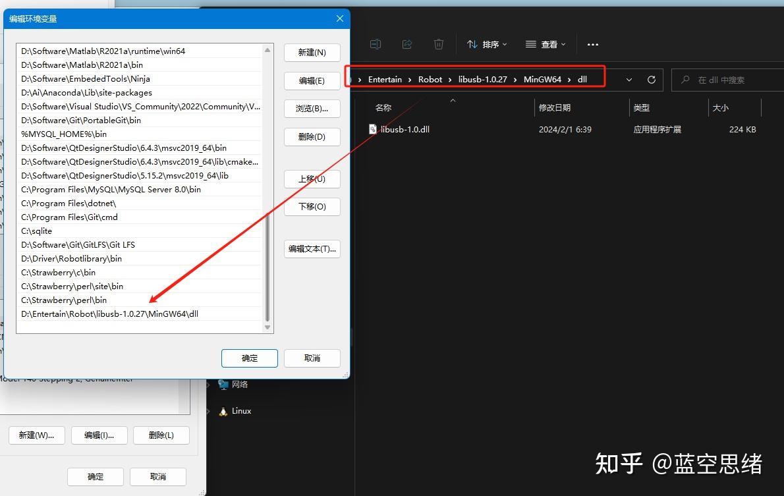Sort by the 名称 column header
This screenshot has width=784, height=496.
[x=383, y=107]
